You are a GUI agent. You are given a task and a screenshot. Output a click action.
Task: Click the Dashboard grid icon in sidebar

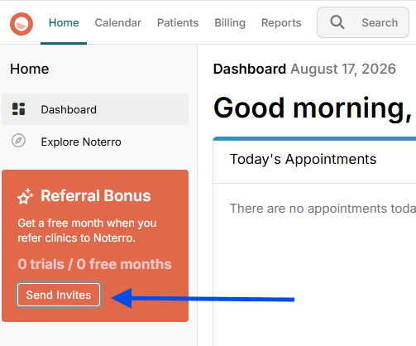19,109
